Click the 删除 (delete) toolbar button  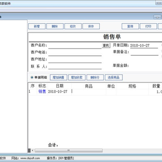point(55,26)
